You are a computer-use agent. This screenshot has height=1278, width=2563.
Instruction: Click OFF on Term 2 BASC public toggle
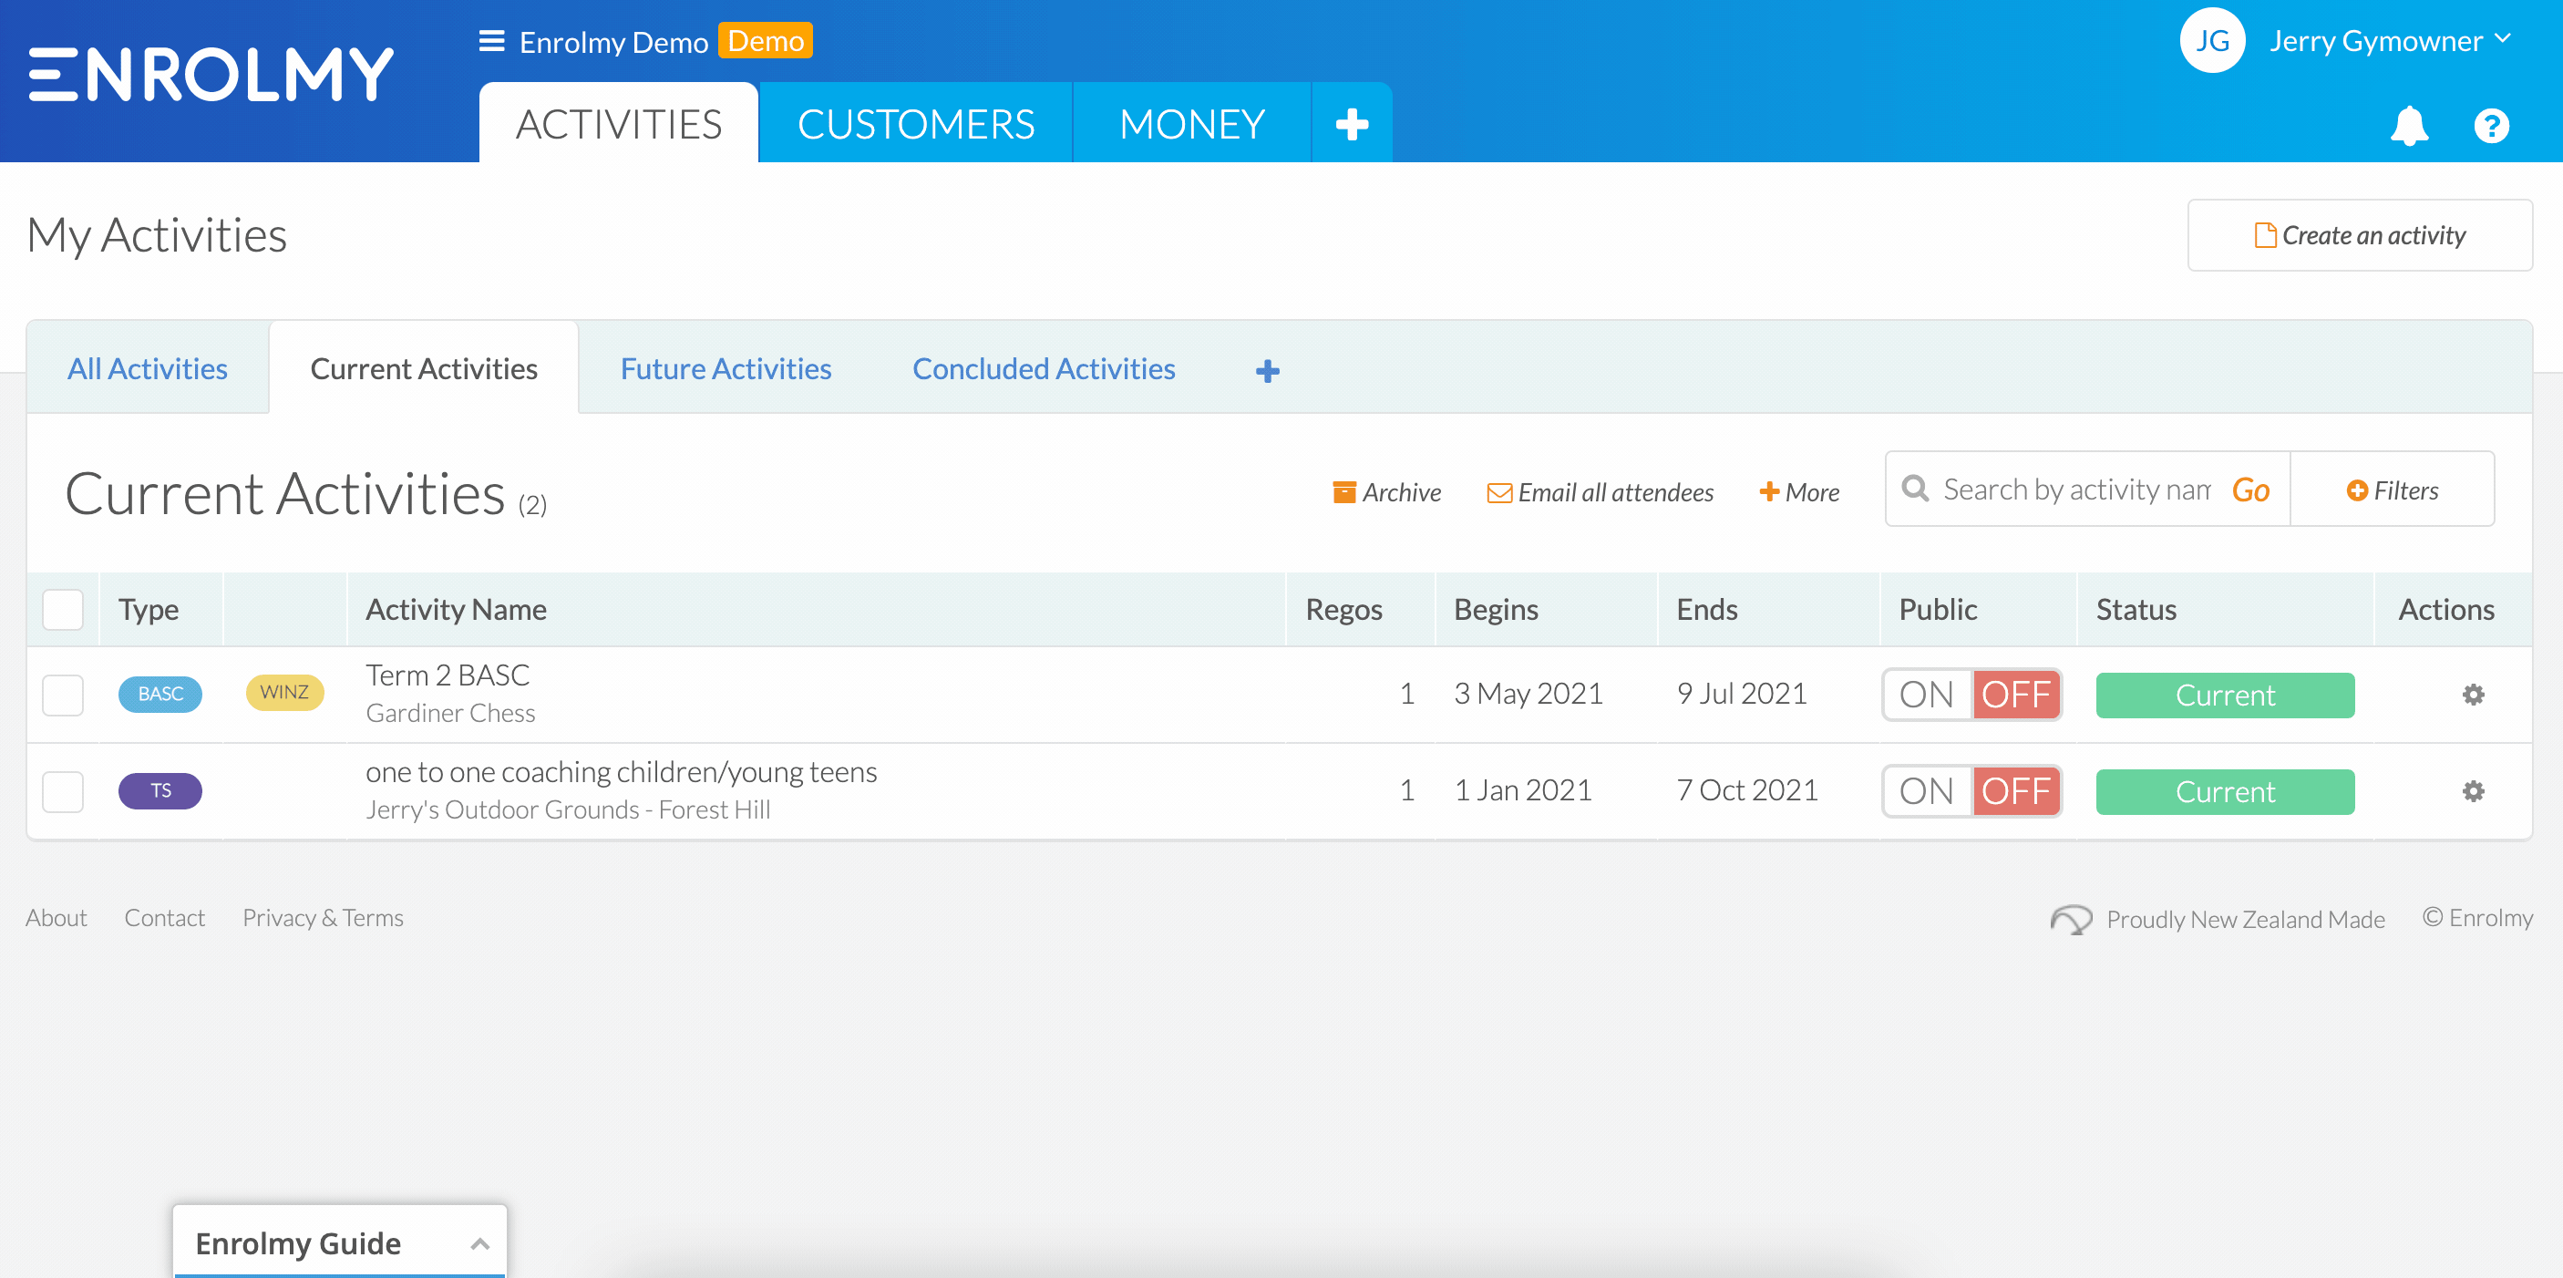pyautogui.click(x=2016, y=694)
